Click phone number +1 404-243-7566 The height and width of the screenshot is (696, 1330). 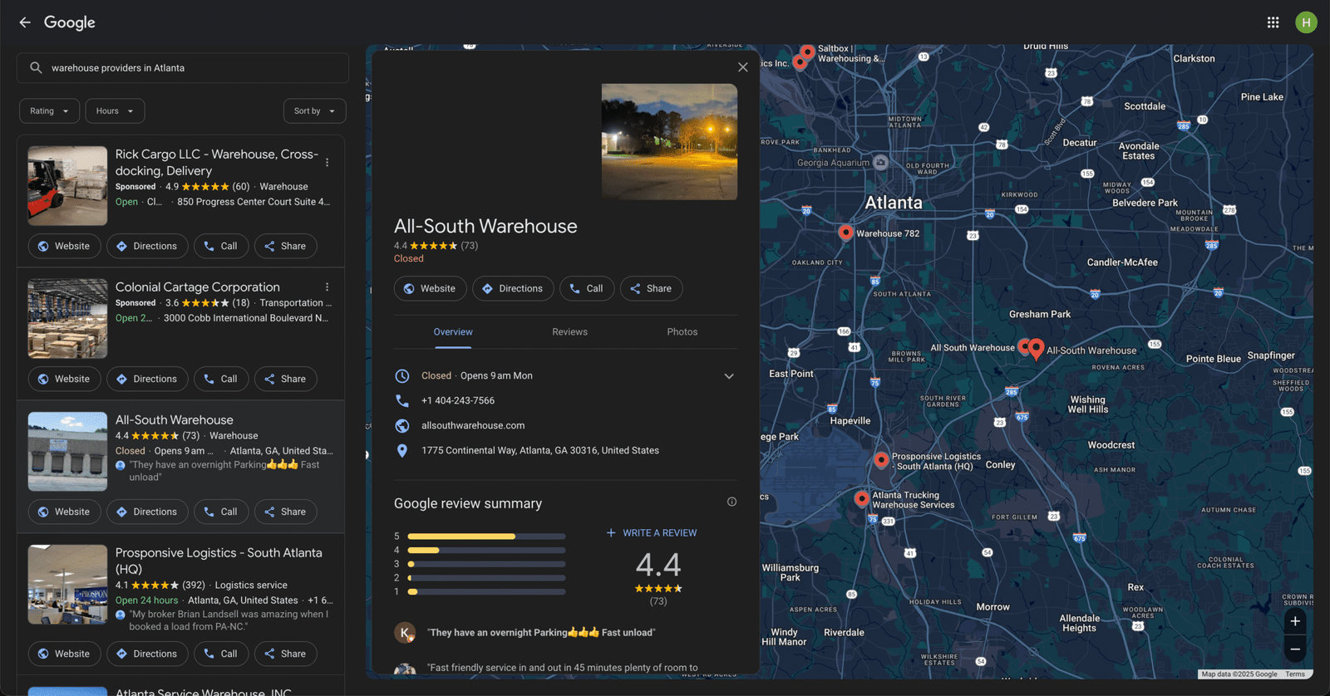tap(458, 401)
